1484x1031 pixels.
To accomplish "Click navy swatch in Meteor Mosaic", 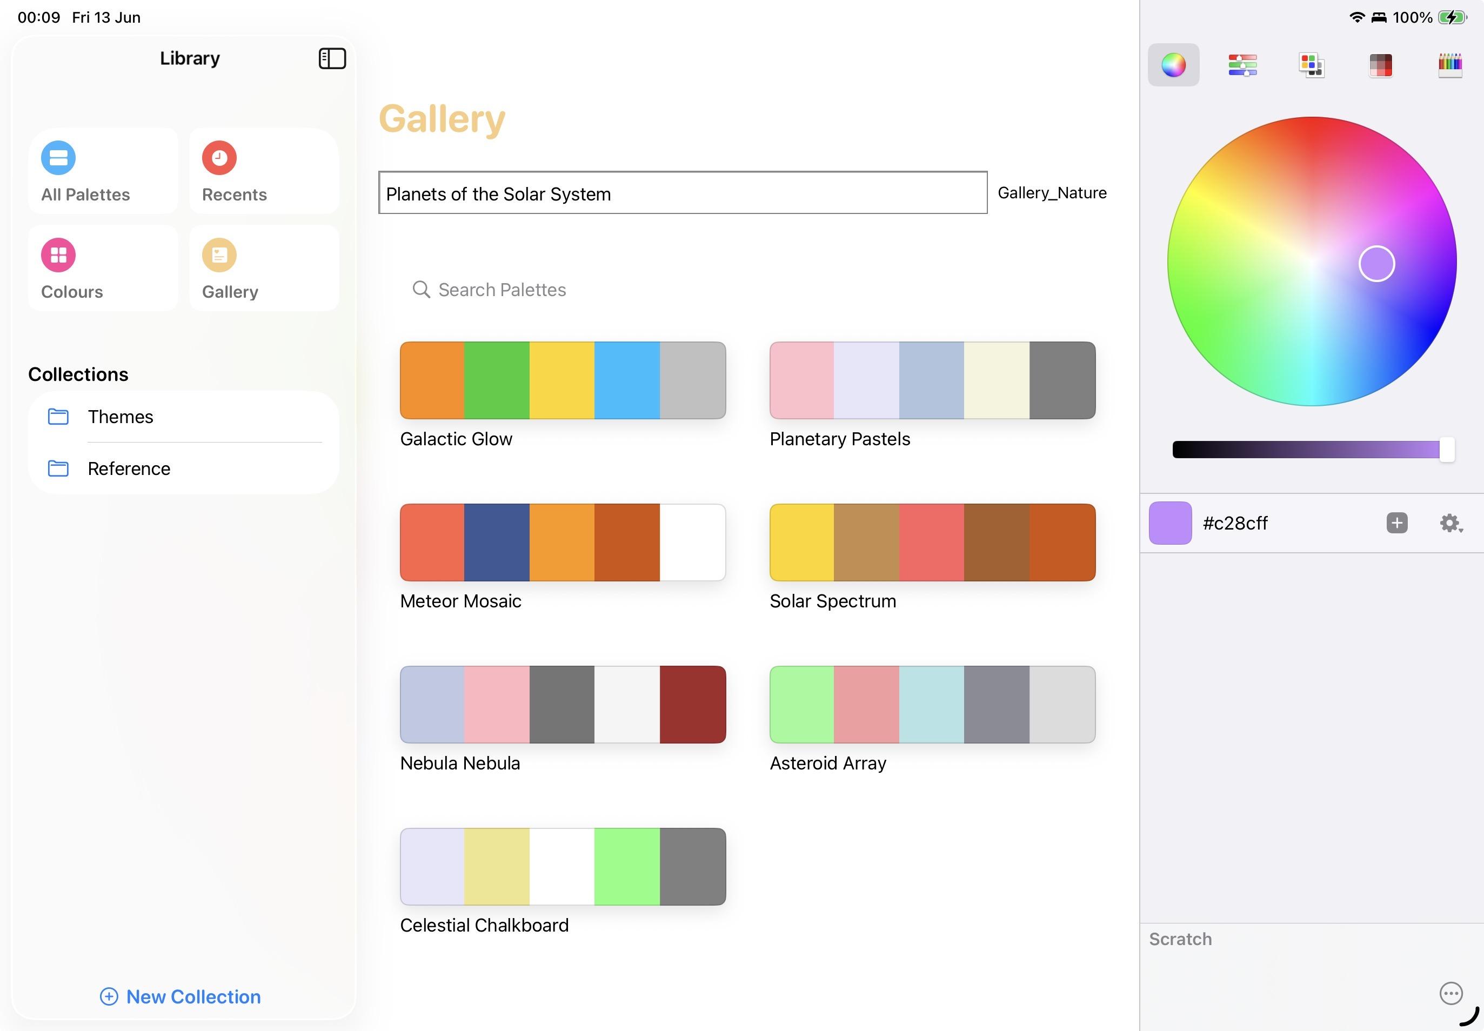I will click(497, 543).
